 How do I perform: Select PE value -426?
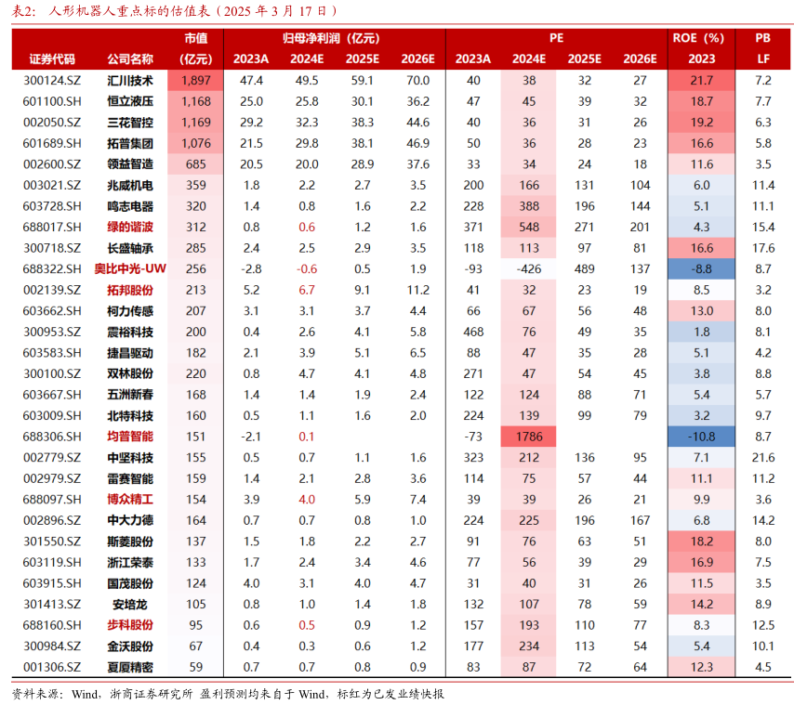click(x=529, y=269)
